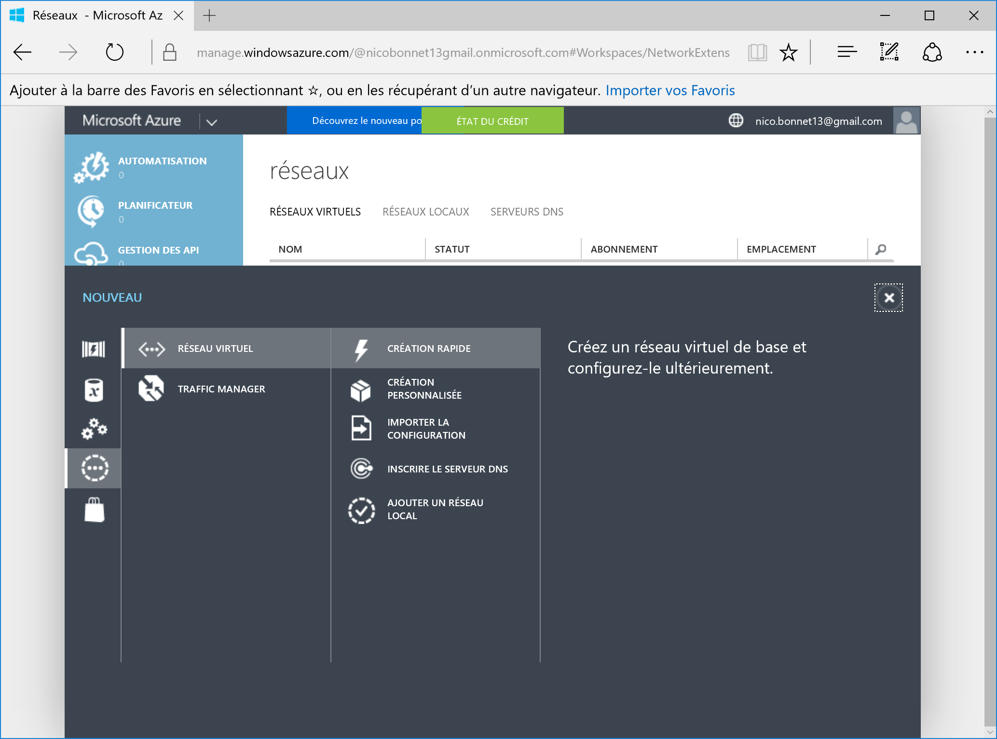Image resolution: width=997 pixels, height=739 pixels.
Task: Switch to the SERVEURS DNS tab
Action: pyautogui.click(x=527, y=212)
